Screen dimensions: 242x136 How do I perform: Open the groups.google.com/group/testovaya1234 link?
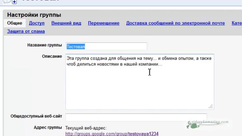tap(112, 133)
